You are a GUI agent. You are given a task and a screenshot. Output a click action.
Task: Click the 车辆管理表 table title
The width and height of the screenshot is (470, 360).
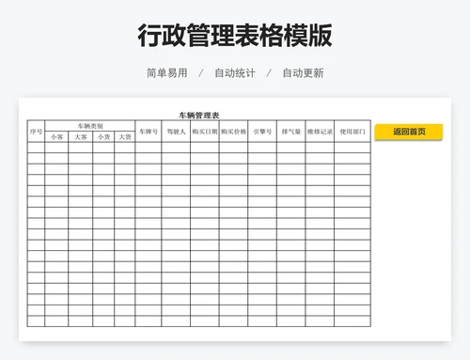(x=199, y=116)
